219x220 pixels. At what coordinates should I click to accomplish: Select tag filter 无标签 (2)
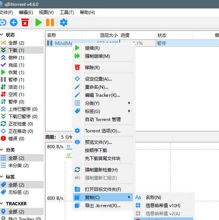22,192
